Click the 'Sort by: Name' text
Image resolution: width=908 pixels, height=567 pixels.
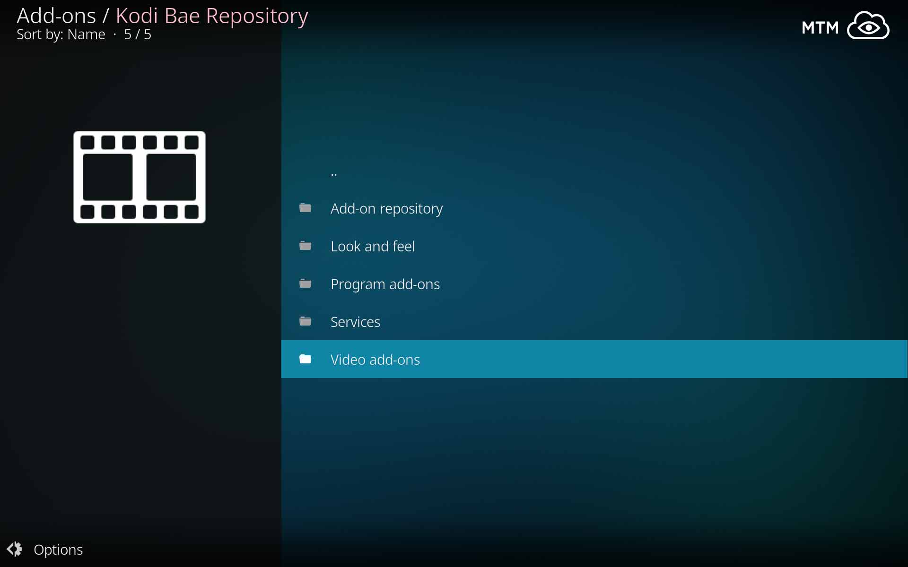point(61,34)
